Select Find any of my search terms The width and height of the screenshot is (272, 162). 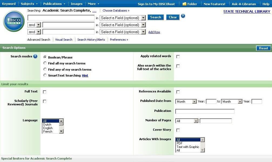click(45, 69)
